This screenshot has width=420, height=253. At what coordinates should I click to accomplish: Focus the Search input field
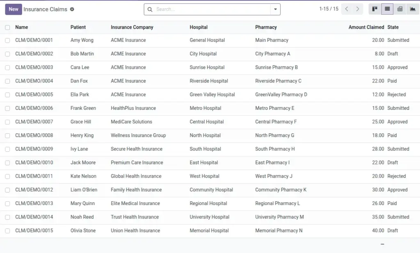pyautogui.click(x=212, y=9)
